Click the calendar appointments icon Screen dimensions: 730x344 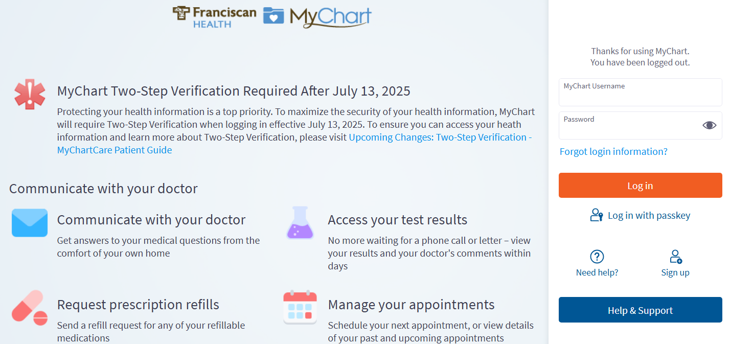pos(300,307)
